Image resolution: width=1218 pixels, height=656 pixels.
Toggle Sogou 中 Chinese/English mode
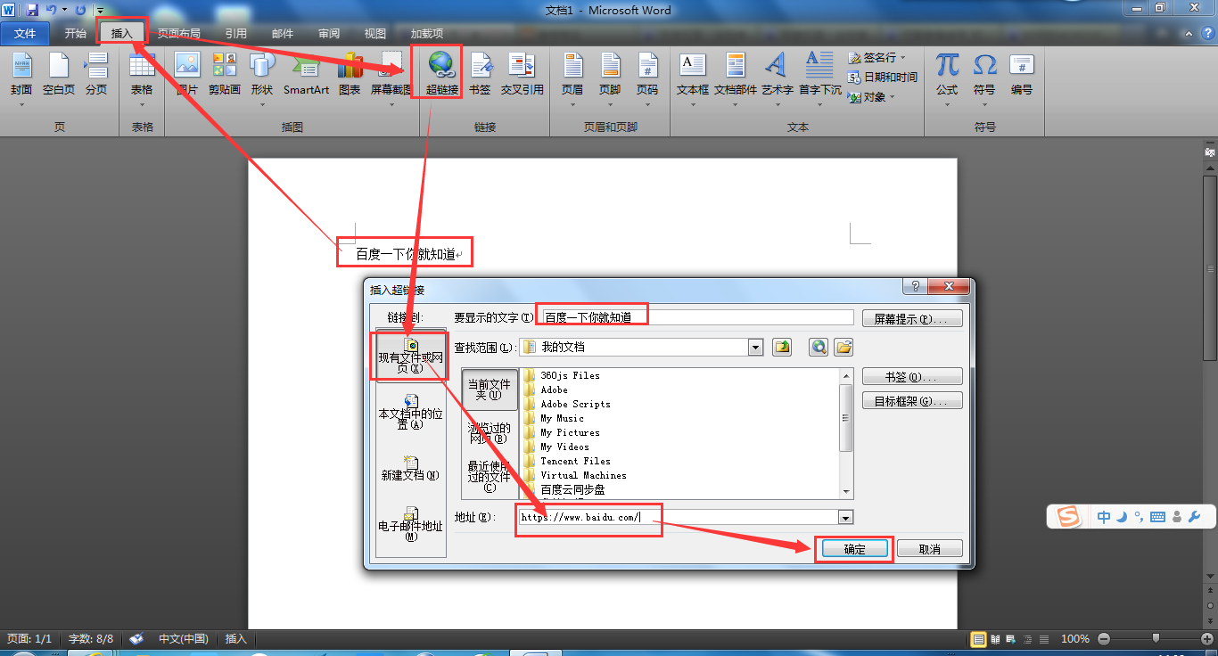pos(1104,517)
